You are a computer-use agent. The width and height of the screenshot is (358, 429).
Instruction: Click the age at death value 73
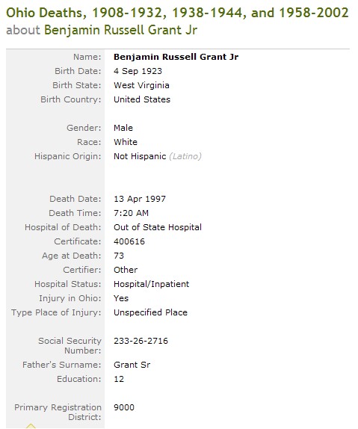point(119,256)
